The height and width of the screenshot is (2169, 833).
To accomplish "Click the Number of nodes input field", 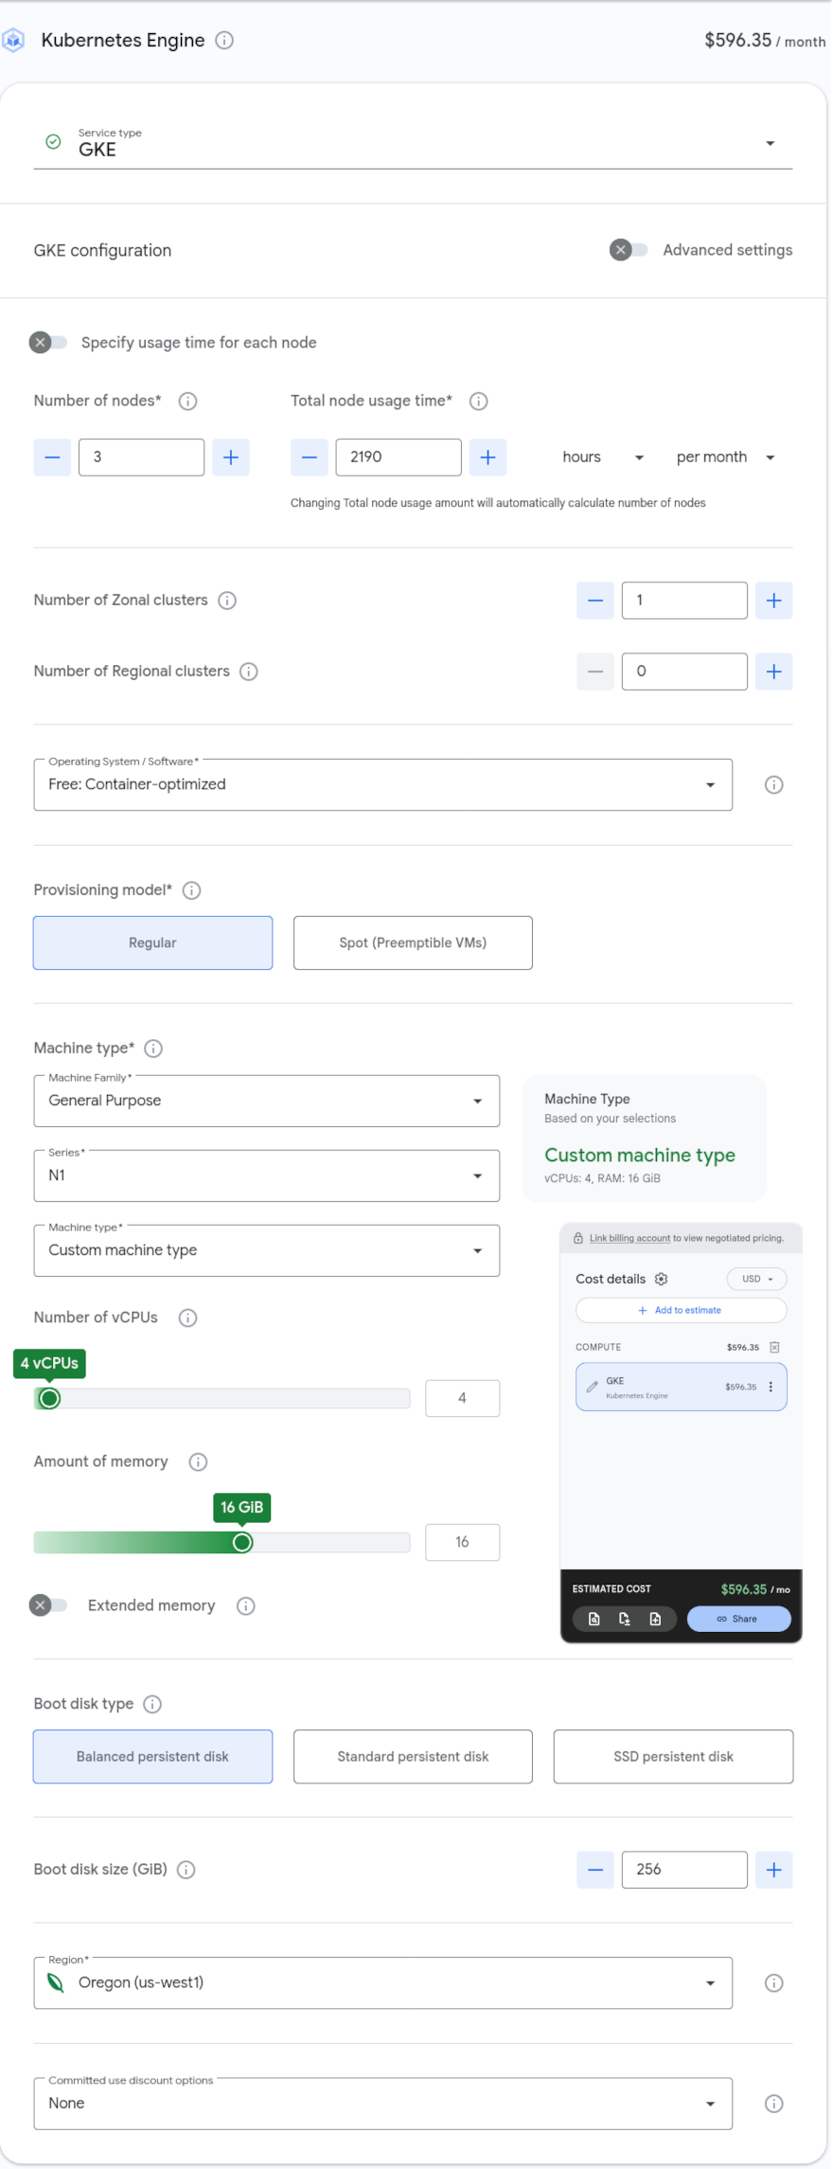I will click(x=142, y=458).
